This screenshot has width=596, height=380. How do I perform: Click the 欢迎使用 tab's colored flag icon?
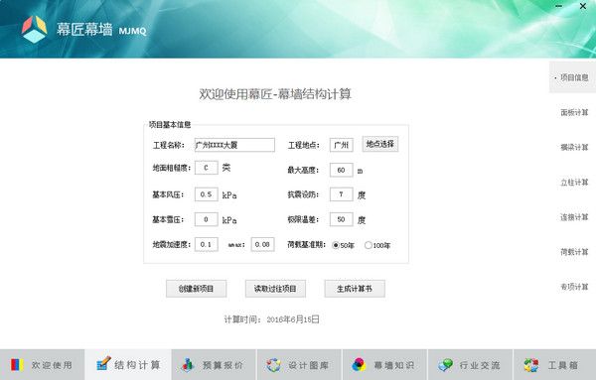[x=17, y=364]
